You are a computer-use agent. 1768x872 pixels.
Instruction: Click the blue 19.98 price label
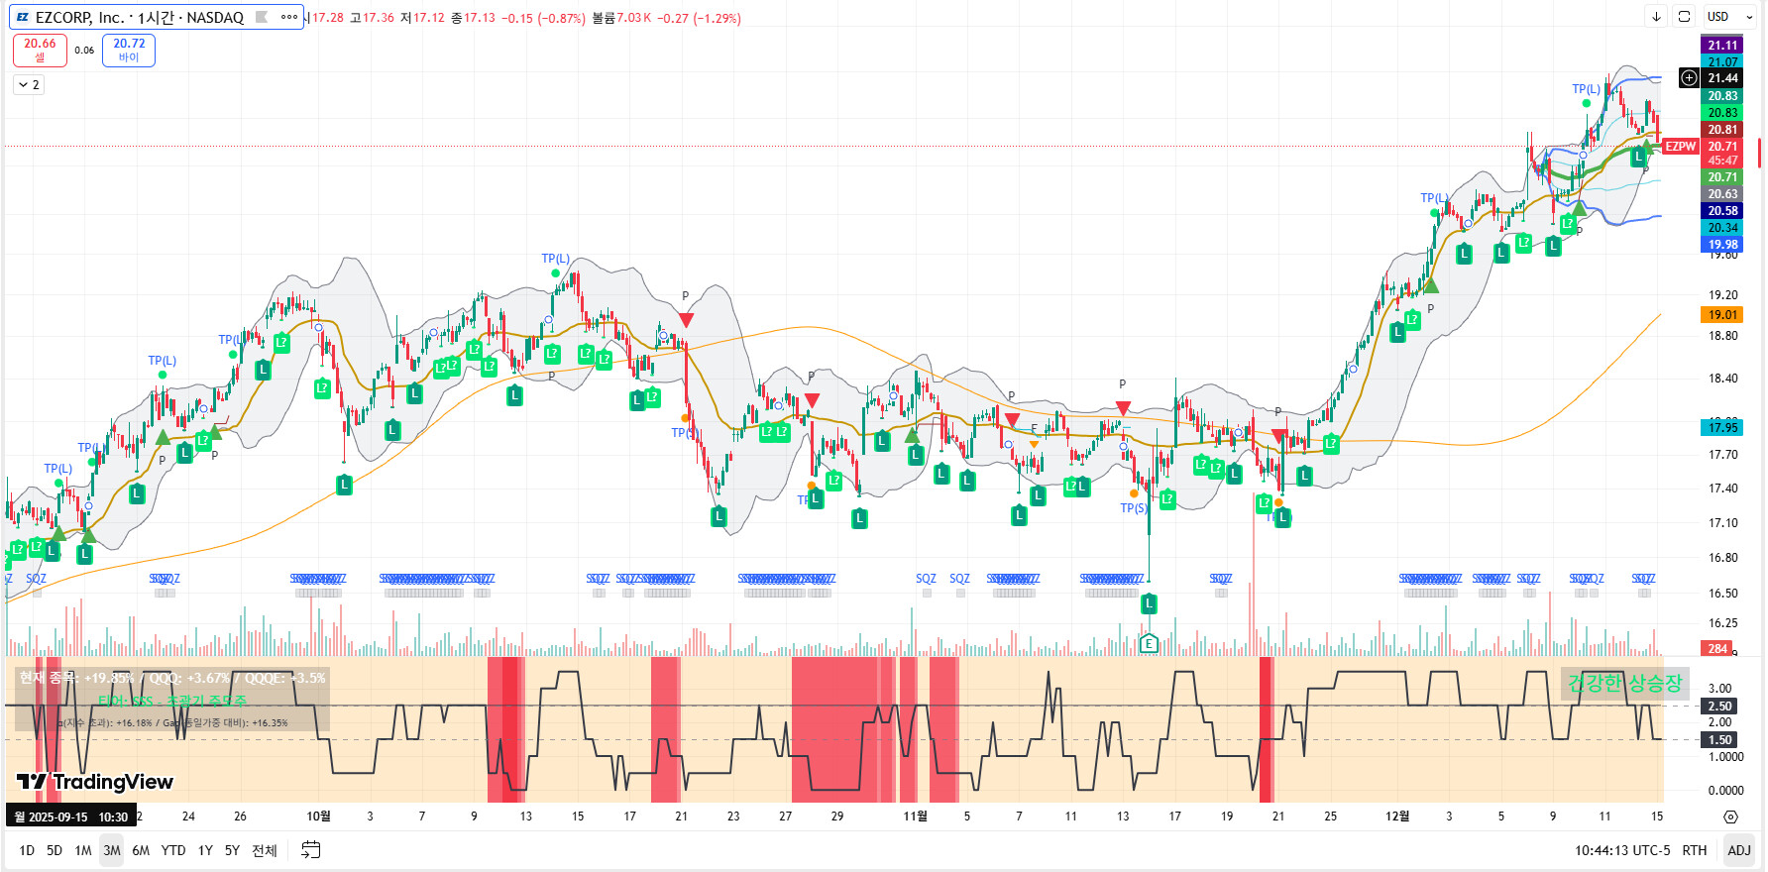tap(1722, 245)
